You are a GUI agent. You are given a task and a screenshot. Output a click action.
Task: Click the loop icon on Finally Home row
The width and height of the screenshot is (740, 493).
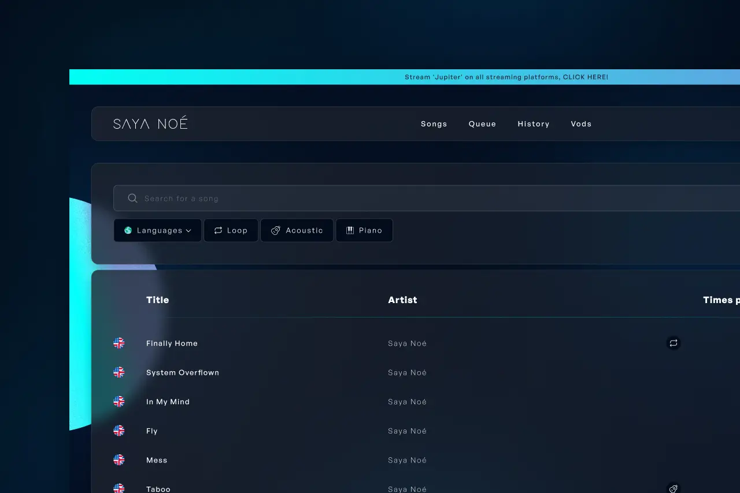673,343
